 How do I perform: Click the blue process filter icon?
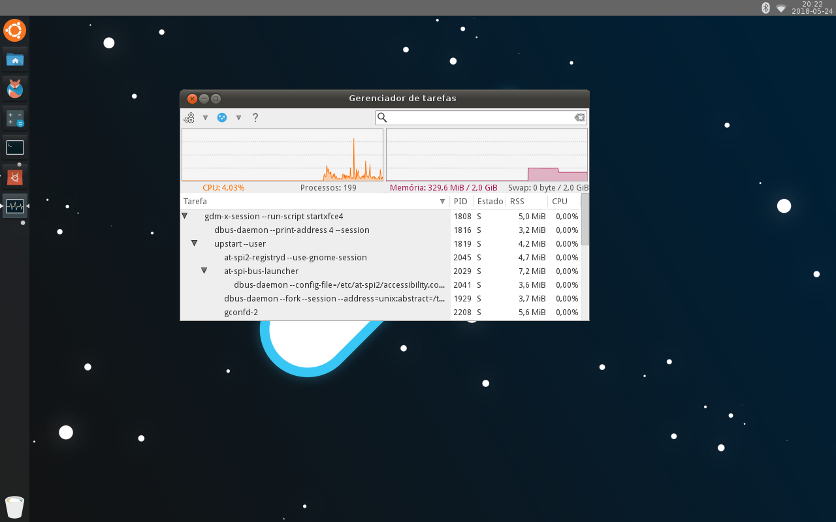coord(222,117)
